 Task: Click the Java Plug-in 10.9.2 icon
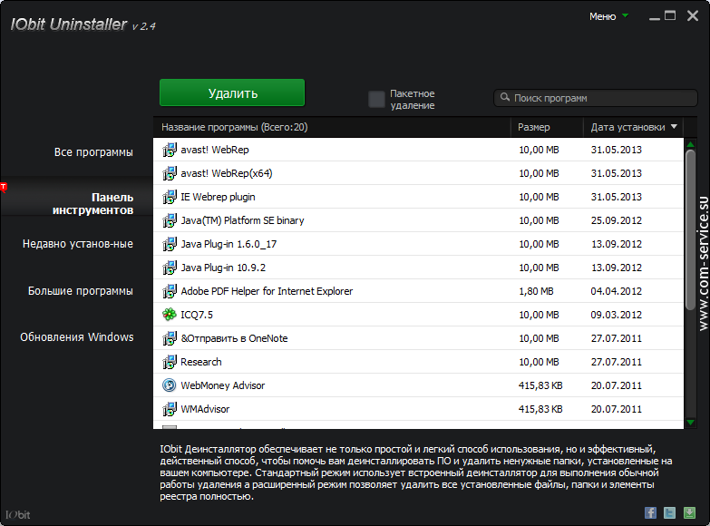pos(170,268)
